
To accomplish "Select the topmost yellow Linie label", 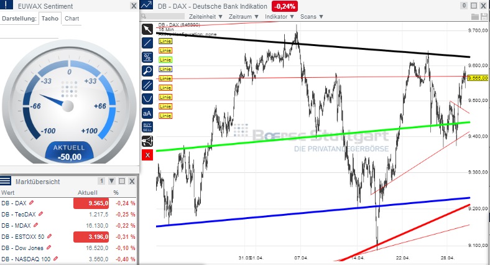I will (165, 41).
